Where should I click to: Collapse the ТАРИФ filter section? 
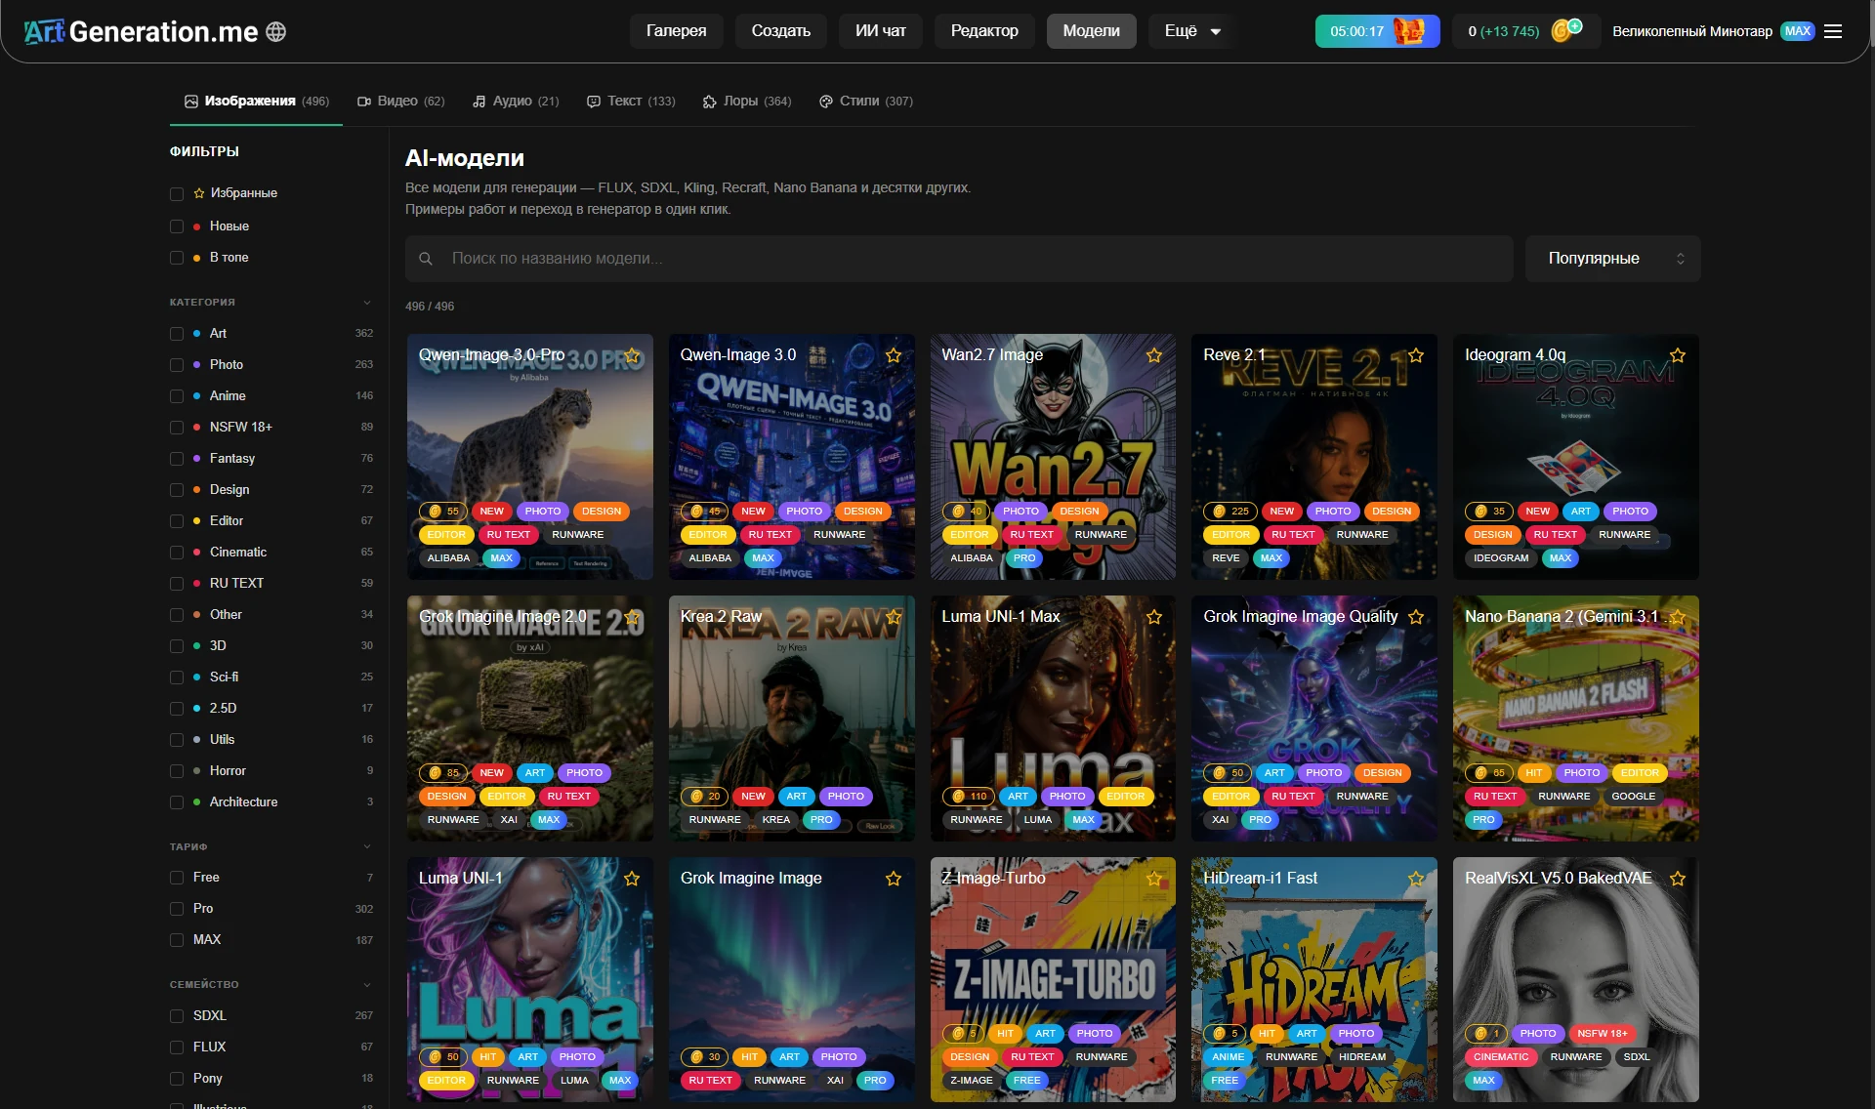367,847
